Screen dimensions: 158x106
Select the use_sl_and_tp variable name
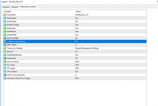coord(13,61)
